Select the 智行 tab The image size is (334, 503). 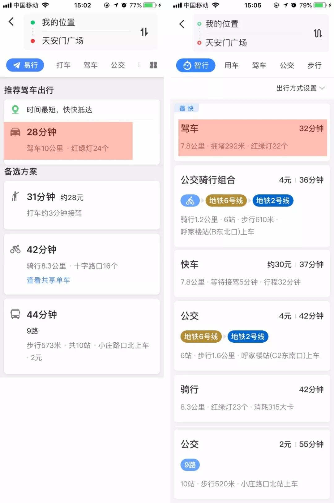coord(195,65)
